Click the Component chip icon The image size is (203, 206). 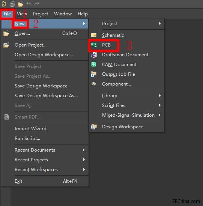94,84
